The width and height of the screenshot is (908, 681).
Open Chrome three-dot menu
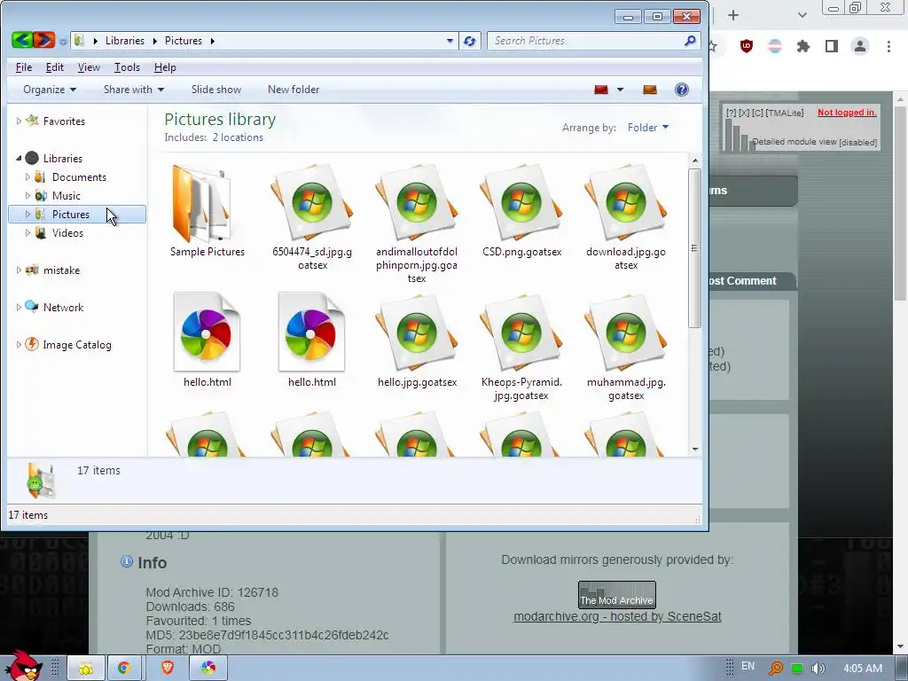tap(888, 46)
